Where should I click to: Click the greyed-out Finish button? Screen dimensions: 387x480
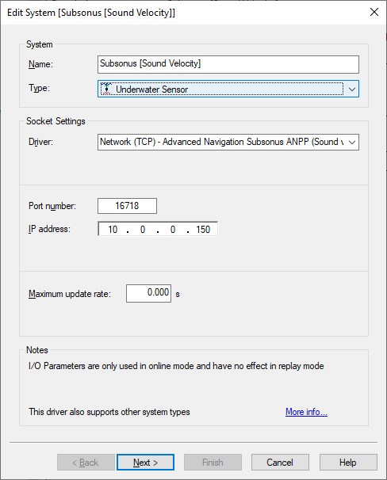click(213, 463)
